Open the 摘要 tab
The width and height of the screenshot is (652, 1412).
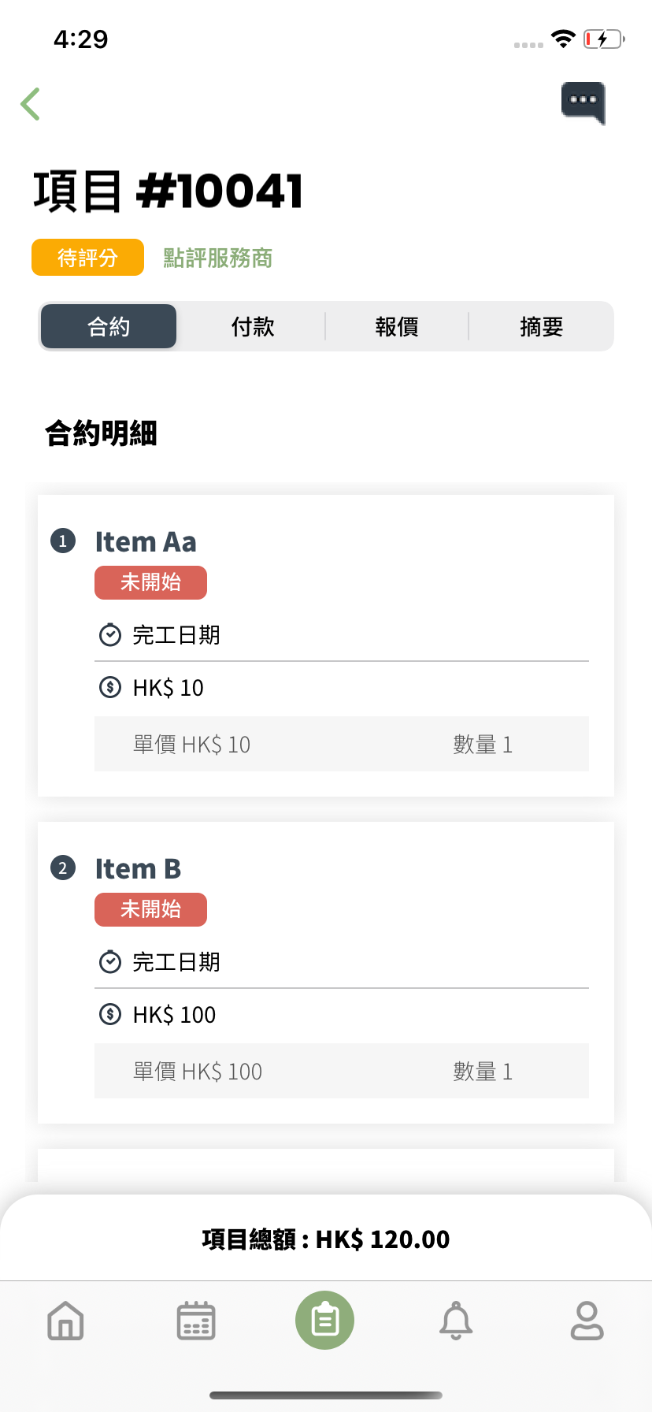542,326
